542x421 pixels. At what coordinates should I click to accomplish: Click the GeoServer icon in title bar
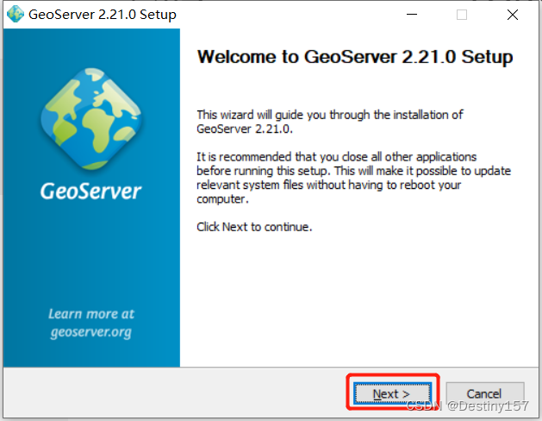coord(16,15)
